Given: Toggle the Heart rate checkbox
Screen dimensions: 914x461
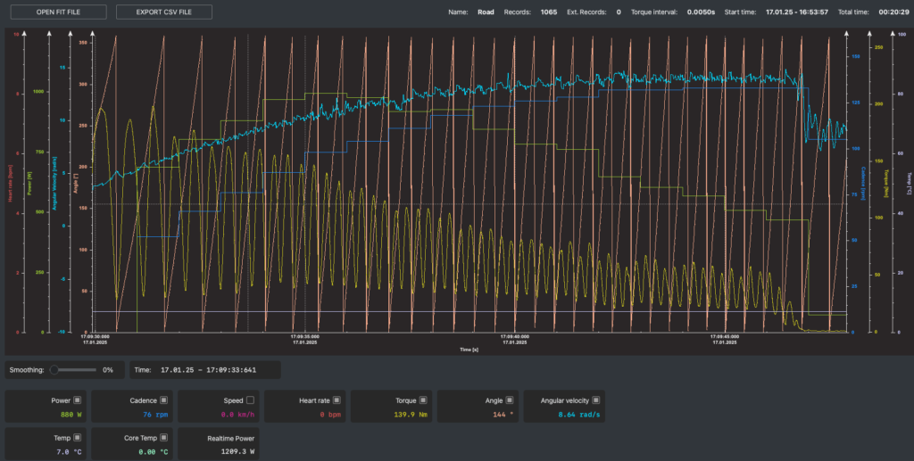Looking at the screenshot, I should [337, 400].
